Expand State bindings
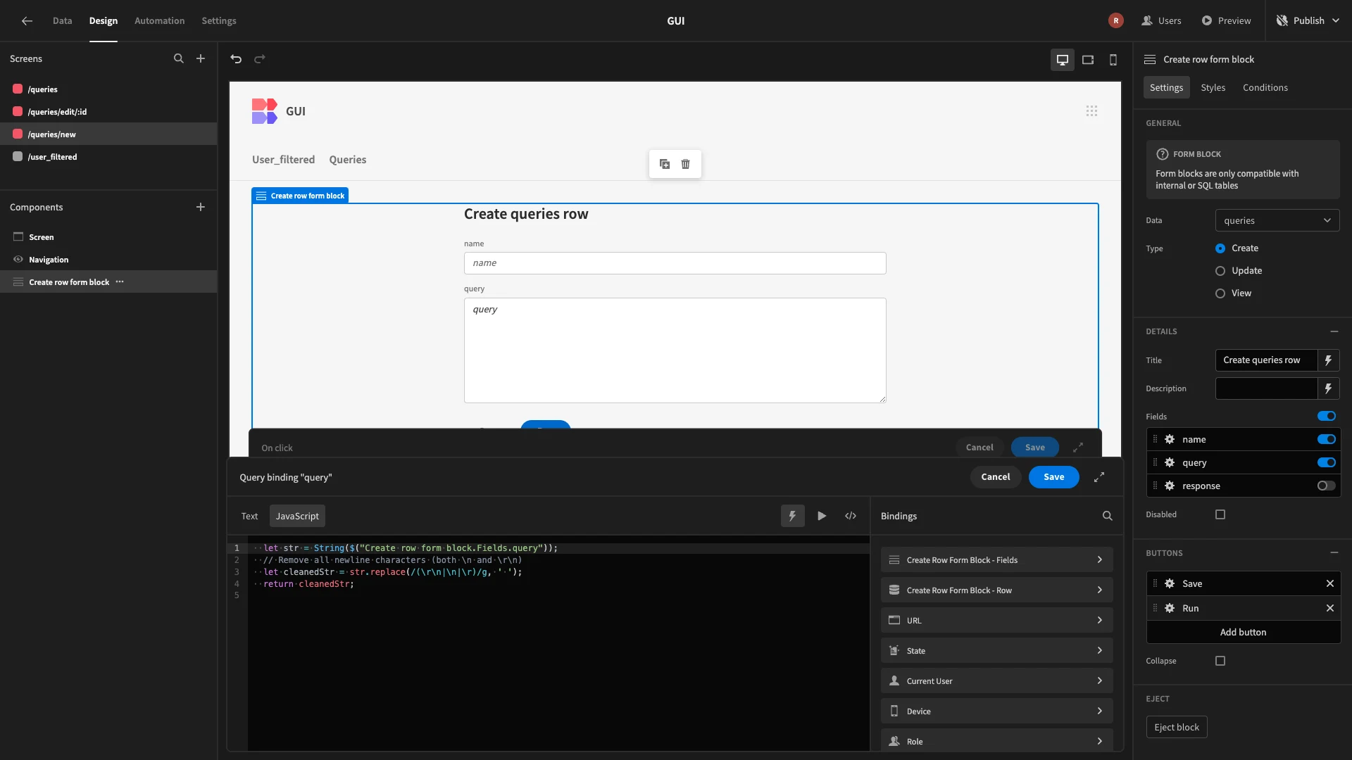 pos(996,651)
